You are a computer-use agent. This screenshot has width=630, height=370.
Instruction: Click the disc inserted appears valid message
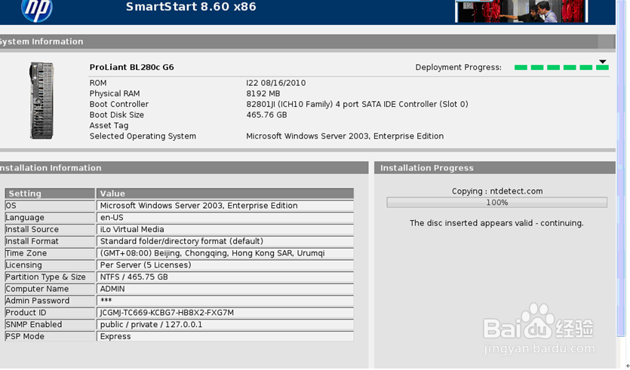[496, 223]
